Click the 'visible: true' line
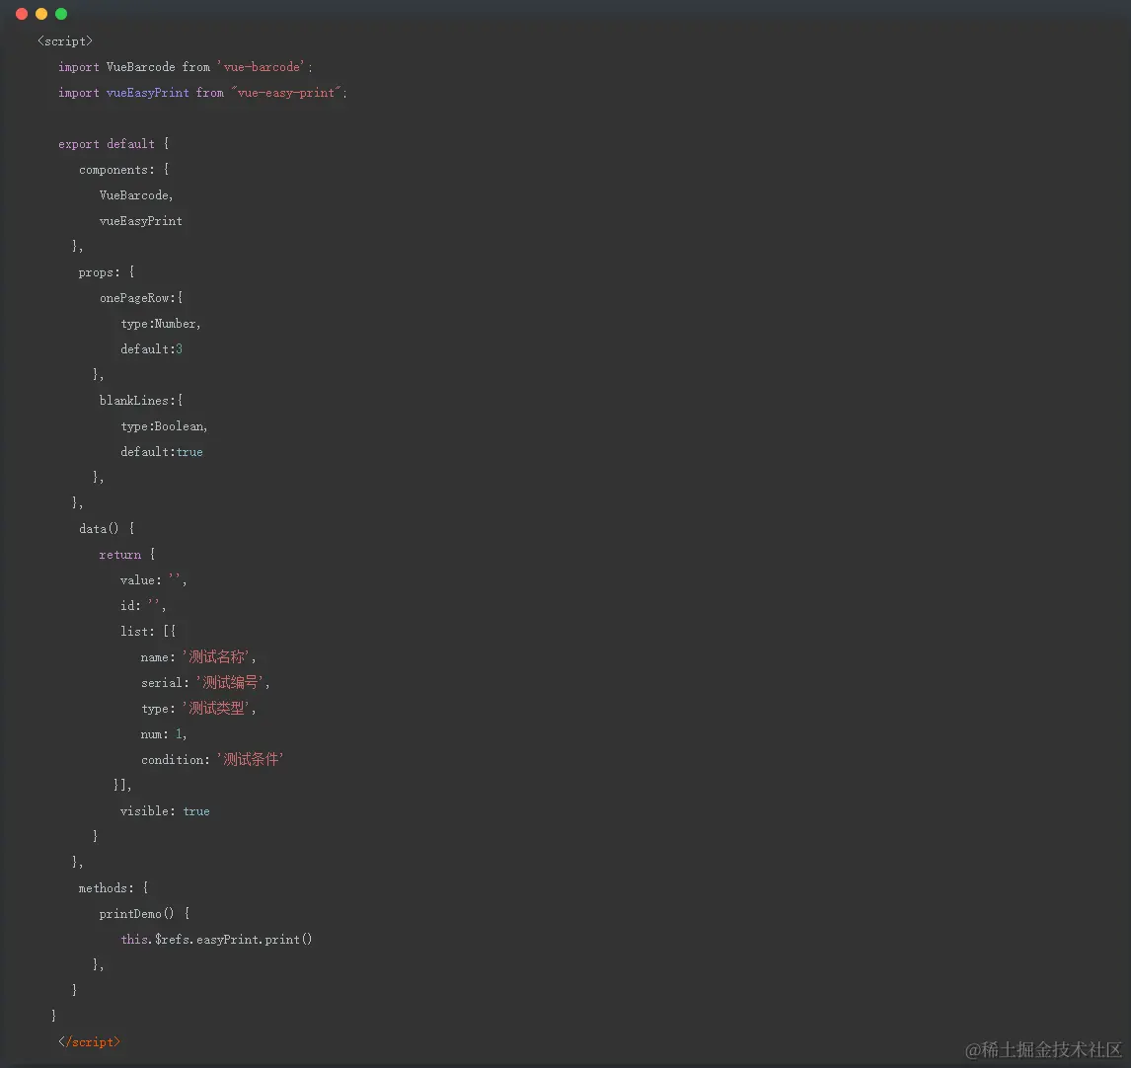 pos(165,811)
